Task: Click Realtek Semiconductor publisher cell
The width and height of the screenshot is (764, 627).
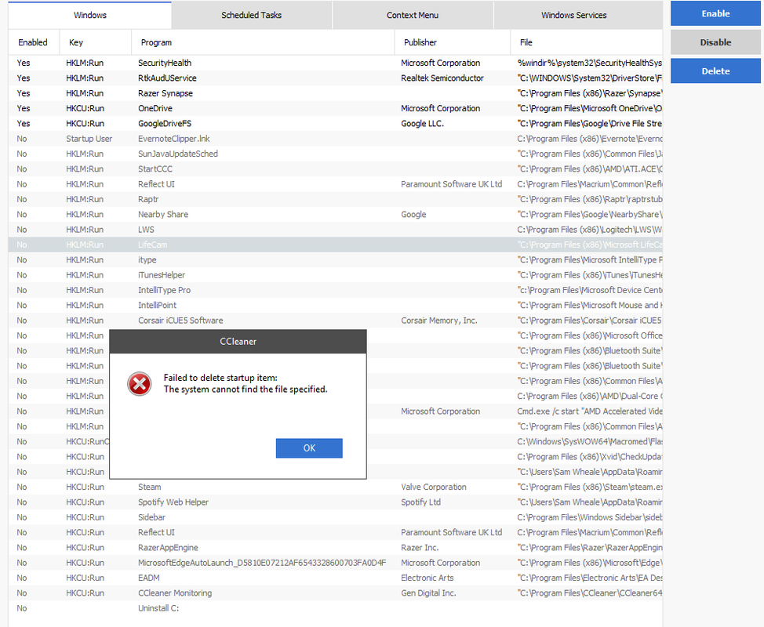Action: (442, 78)
